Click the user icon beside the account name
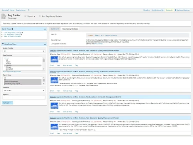The width and height of the screenshot is (193, 145). pyautogui.click(x=175, y=10)
